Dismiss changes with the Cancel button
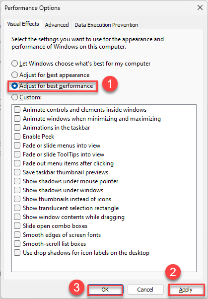This screenshot has height=299, width=208. pyautogui.click(x=145, y=290)
